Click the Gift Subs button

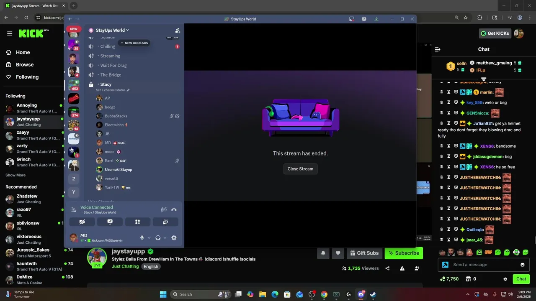[x=364, y=253]
